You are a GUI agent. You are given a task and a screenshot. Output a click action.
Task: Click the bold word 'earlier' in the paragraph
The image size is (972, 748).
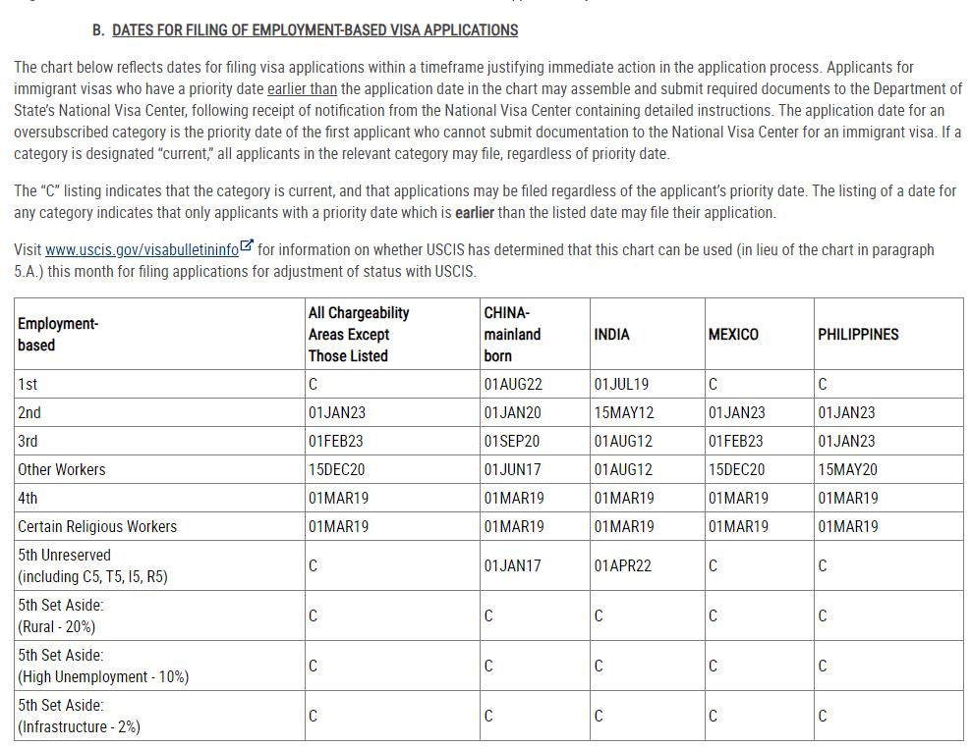point(475,212)
